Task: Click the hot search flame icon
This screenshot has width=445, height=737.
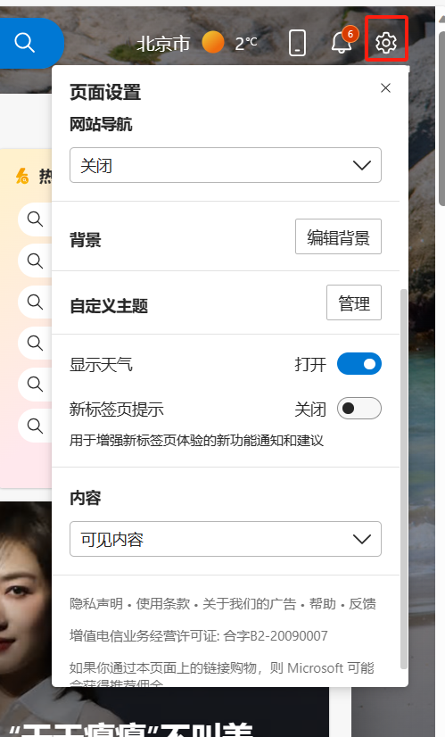Action: pos(21,176)
